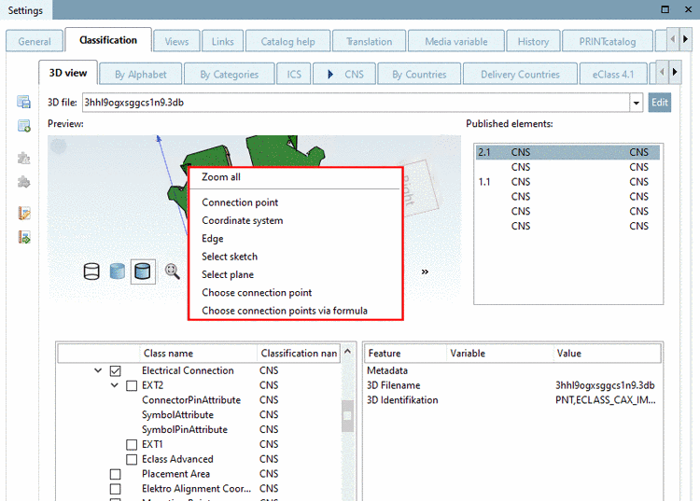Check the Placement Area checkbox
700x501 pixels.
click(115, 474)
